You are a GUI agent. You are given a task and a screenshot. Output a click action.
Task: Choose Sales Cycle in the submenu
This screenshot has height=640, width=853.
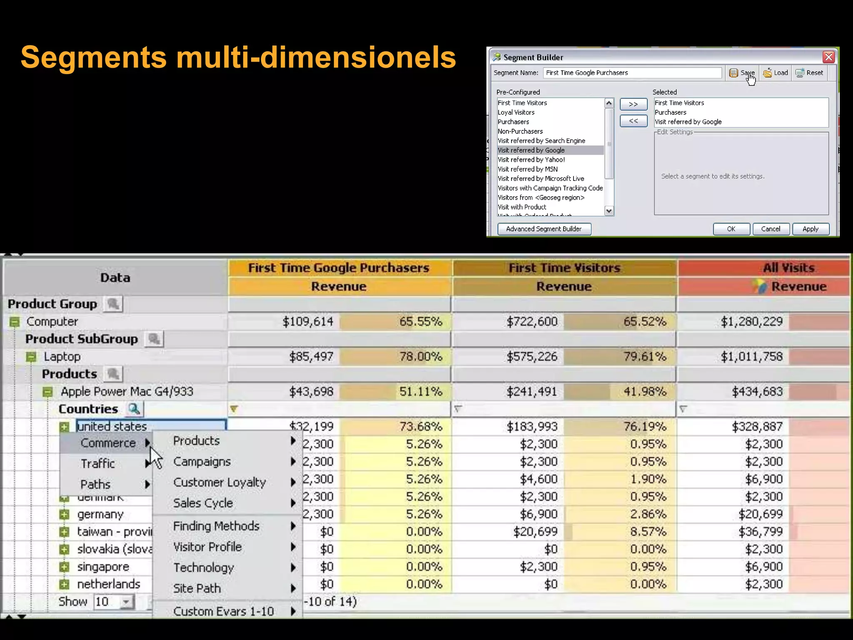pos(227,503)
